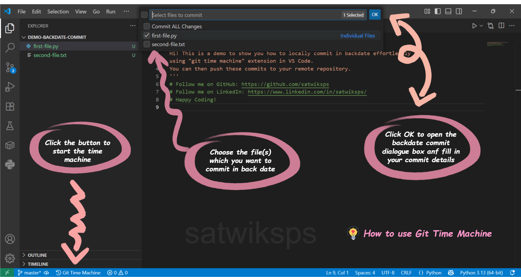Screen dimensions: 521x277
Task: Start Git Time Machine from status bar
Action: (x=78, y=273)
